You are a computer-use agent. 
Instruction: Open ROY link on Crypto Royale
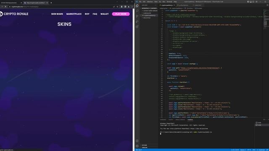click(x=87, y=14)
